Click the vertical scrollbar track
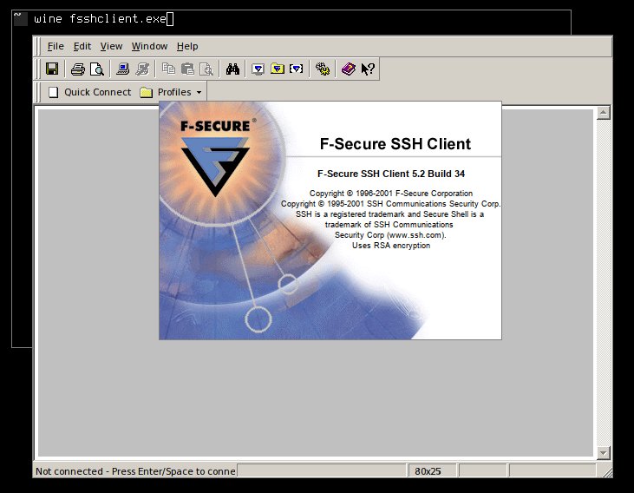 [x=604, y=283]
